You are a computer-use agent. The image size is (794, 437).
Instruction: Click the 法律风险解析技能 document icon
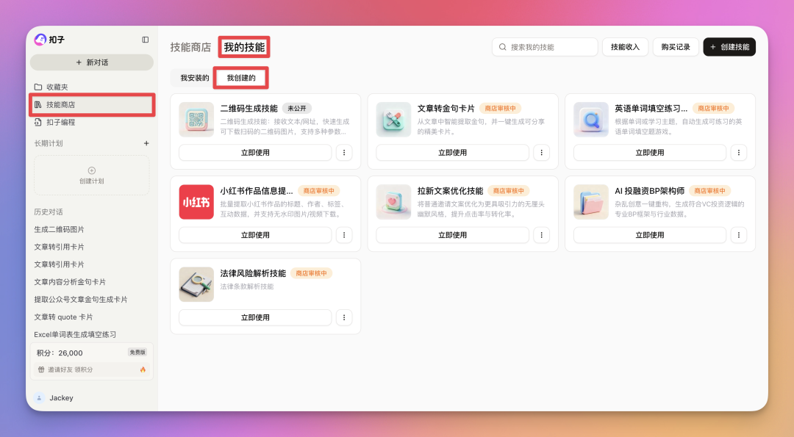(x=196, y=284)
